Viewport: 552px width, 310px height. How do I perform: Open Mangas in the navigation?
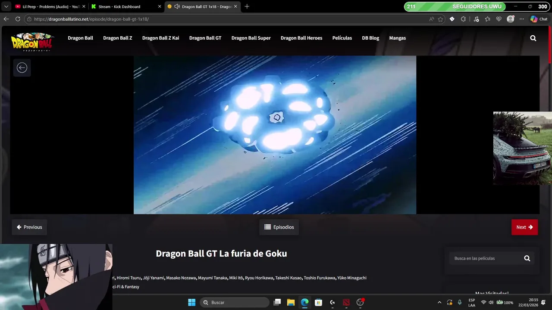point(397,38)
